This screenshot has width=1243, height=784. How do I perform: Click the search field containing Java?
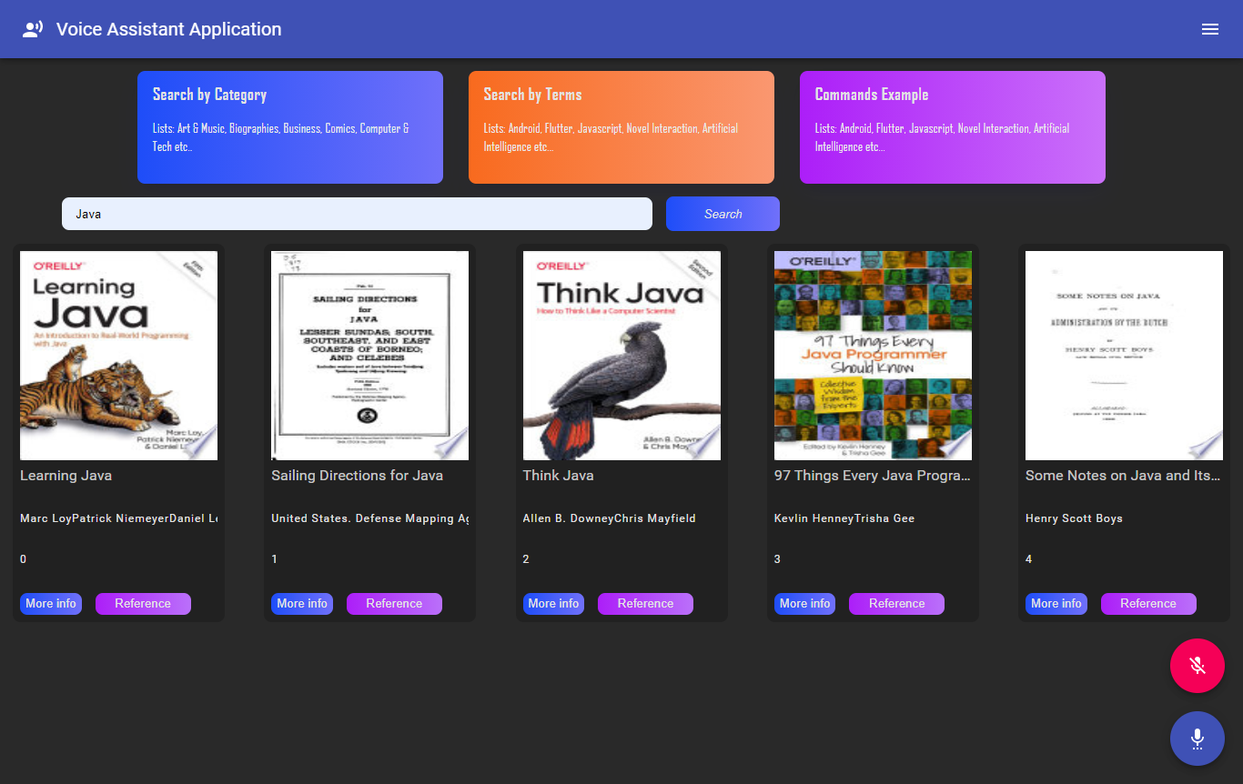(x=357, y=214)
